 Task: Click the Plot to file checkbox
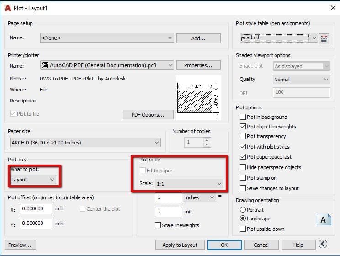(x=13, y=114)
